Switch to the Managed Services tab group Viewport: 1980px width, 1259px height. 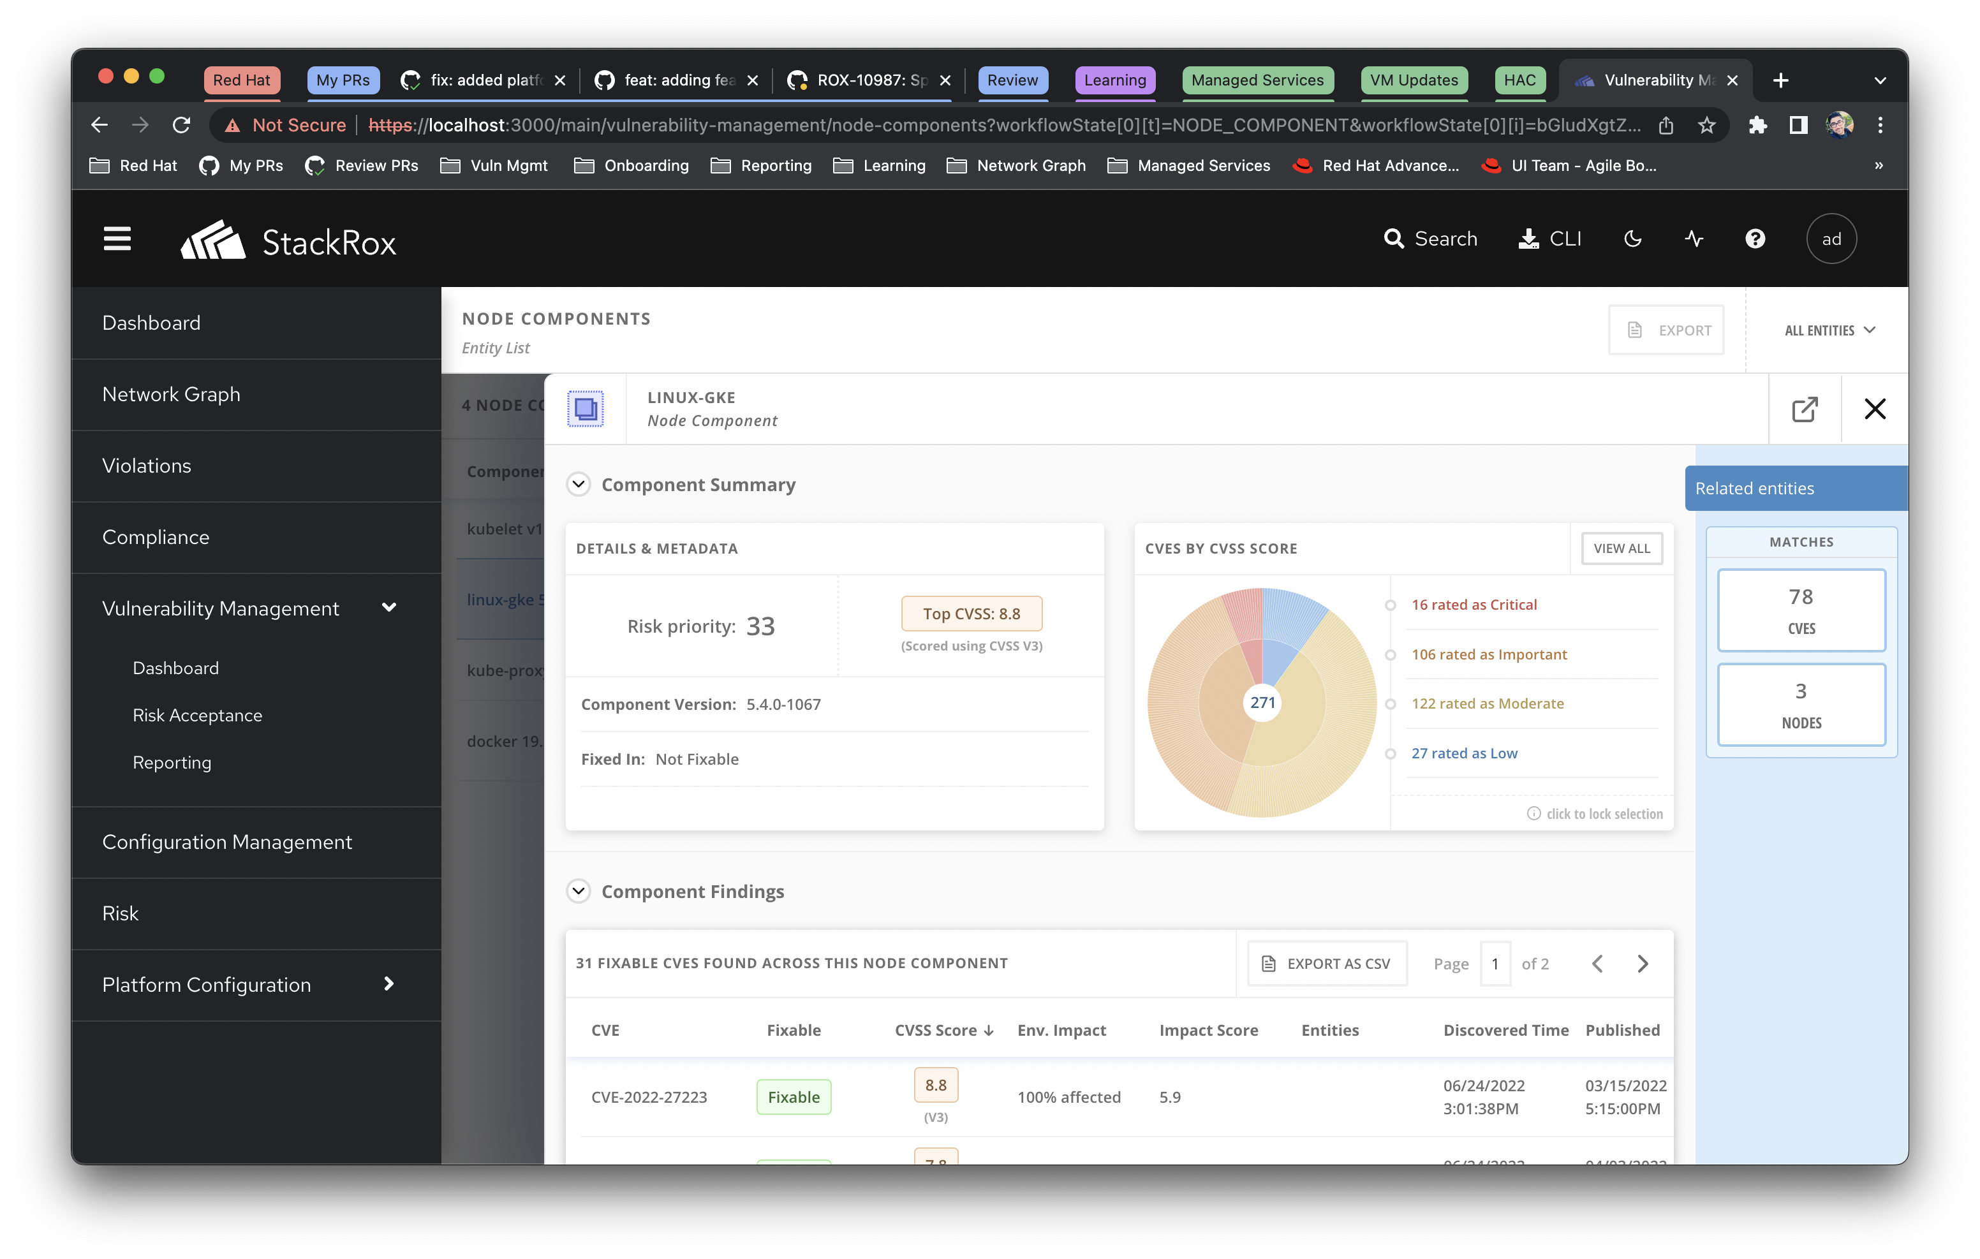click(1257, 80)
